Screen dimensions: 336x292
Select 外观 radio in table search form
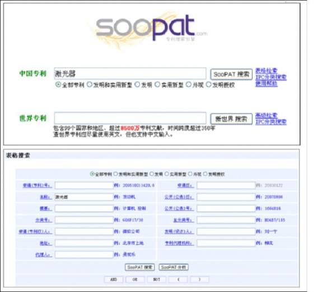coord(190,174)
